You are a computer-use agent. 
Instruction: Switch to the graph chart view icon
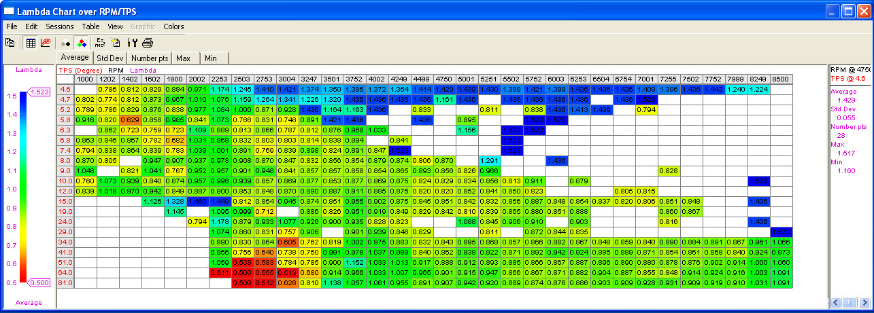(46, 43)
